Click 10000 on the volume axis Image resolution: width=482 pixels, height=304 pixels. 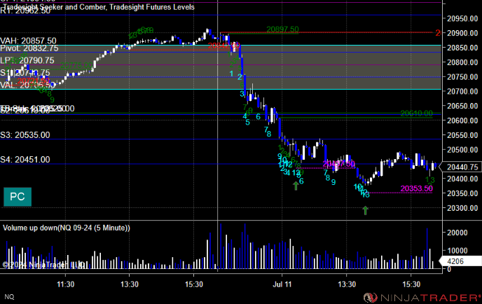coord(457,251)
